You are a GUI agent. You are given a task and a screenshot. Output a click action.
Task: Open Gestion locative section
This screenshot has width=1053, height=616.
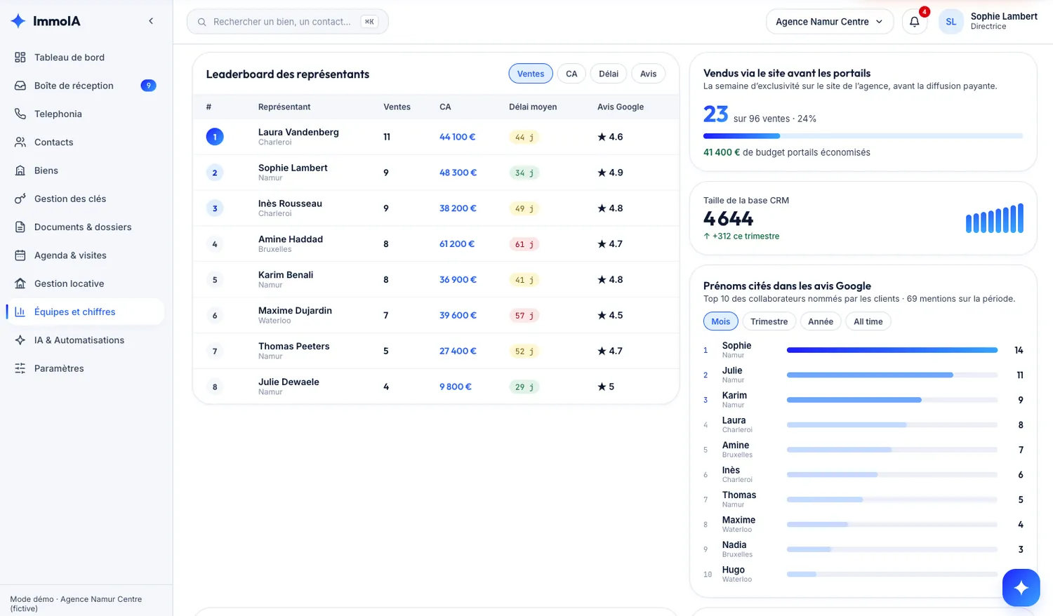85,283
